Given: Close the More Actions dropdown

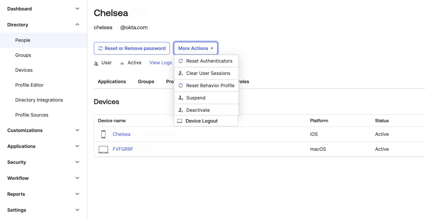Looking at the screenshot, I should (x=196, y=48).
